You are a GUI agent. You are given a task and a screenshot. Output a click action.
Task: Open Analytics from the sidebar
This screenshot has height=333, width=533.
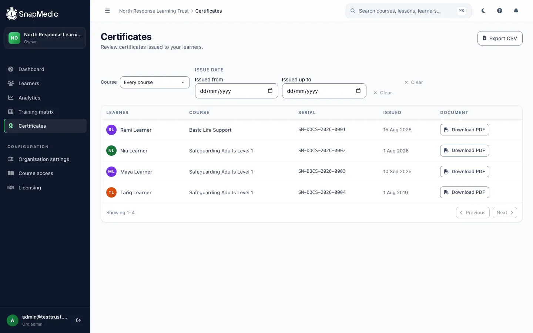coord(45,98)
